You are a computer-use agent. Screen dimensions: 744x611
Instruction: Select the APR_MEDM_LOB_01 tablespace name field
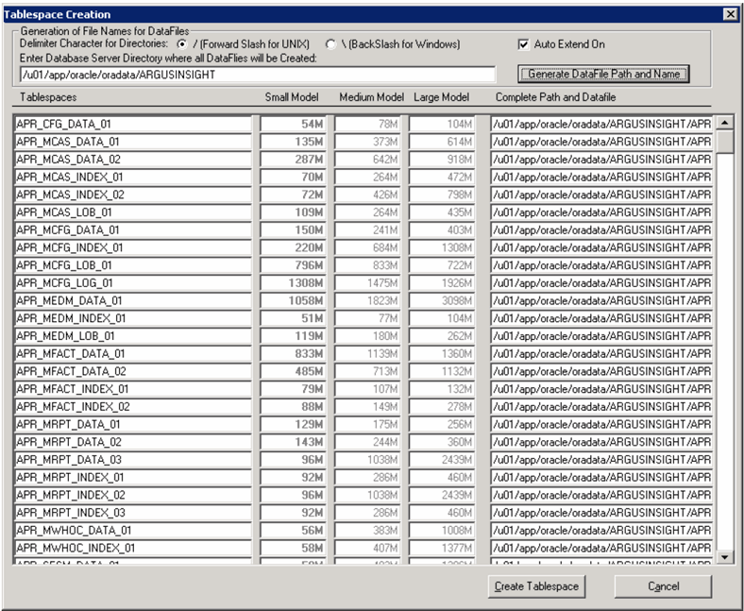(133, 335)
